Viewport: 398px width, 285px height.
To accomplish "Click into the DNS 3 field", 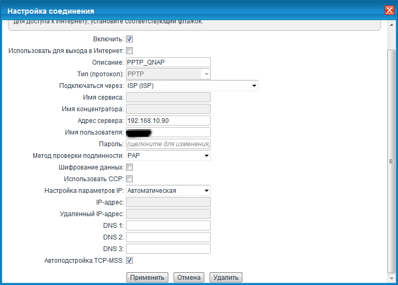I will click(x=168, y=249).
